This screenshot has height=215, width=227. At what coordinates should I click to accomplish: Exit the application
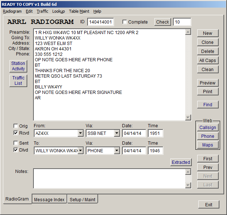click(x=208, y=204)
